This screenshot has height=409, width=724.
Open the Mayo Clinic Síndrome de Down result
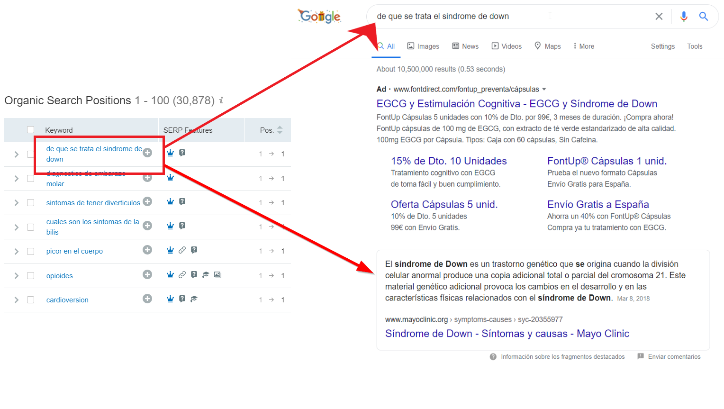point(507,334)
